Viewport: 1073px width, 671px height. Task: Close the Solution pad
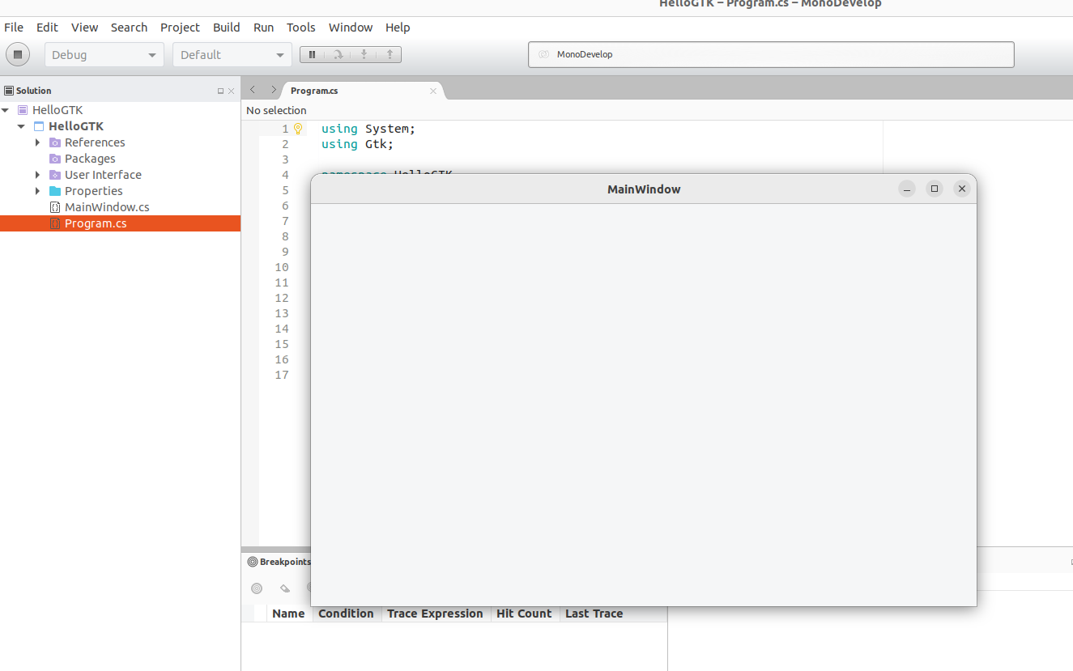(231, 91)
